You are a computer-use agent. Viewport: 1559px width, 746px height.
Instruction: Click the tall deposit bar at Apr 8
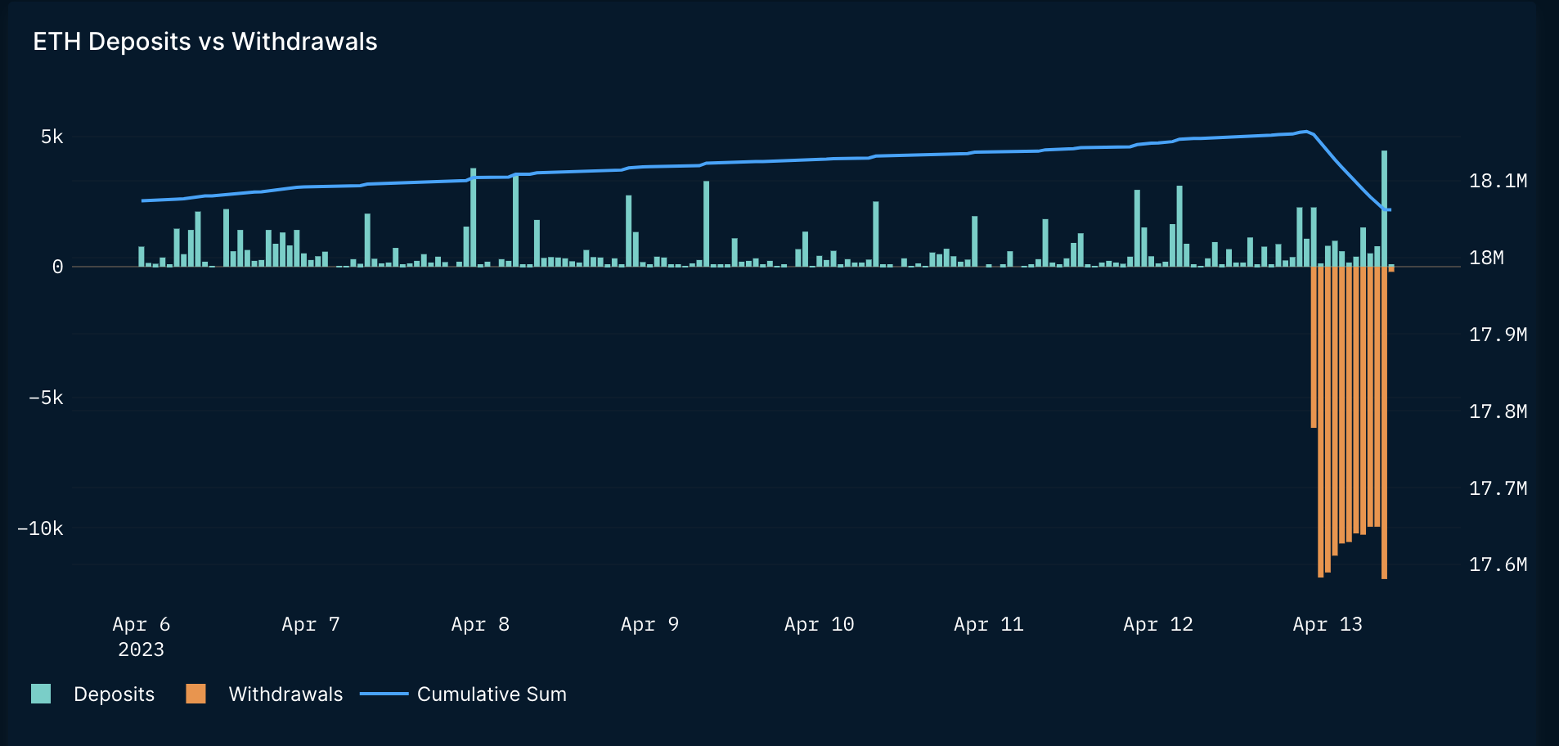coord(474,218)
